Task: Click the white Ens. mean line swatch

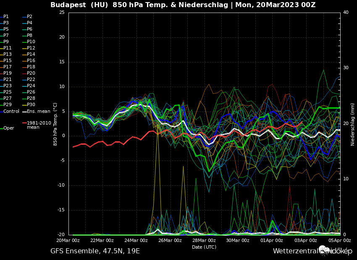Action: 24,111
